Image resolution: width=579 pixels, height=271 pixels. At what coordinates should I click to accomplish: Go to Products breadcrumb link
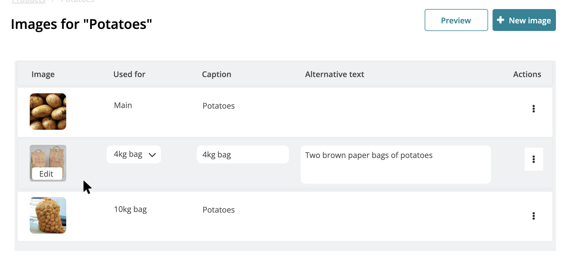tap(29, 1)
